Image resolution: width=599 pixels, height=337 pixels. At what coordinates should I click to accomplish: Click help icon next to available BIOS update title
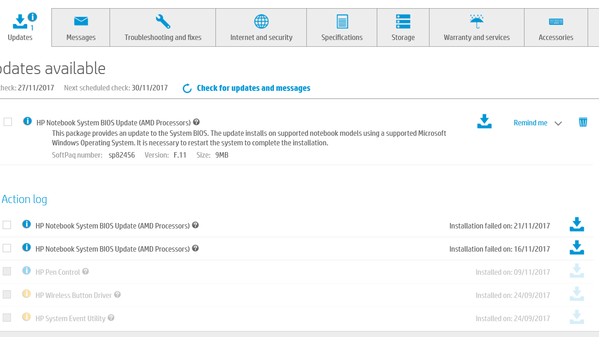coord(196,122)
